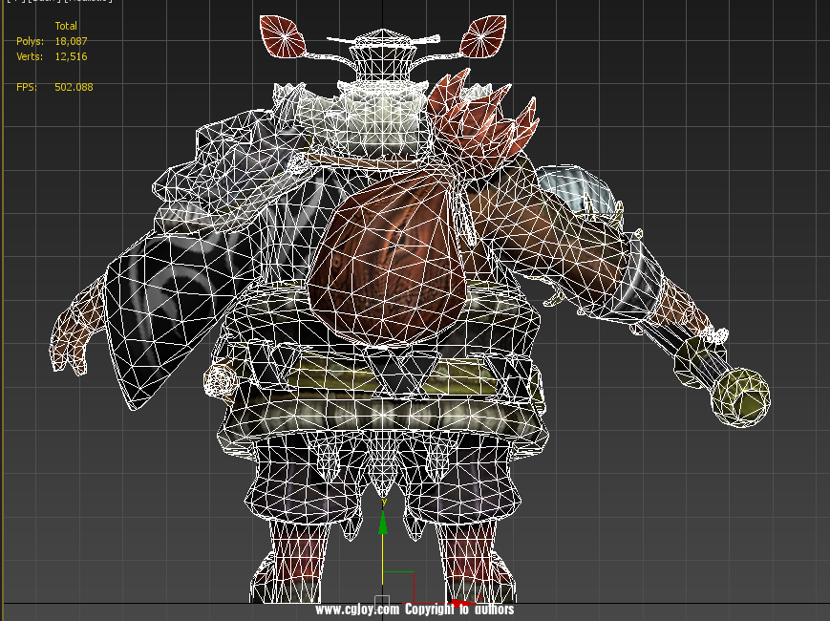The width and height of the screenshot is (830, 621).
Task: Open the viewport [+] general menu
Action: [11, 3]
